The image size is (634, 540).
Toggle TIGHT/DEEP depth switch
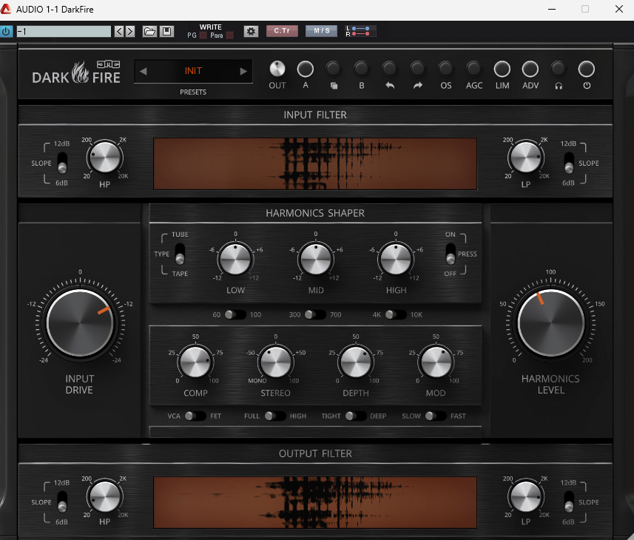click(x=356, y=416)
